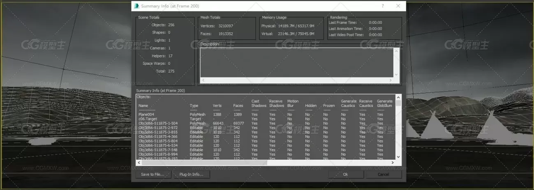This screenshot has height=190, width=534.
Task: Click inside the Description text box
Action: click(296, 62)
